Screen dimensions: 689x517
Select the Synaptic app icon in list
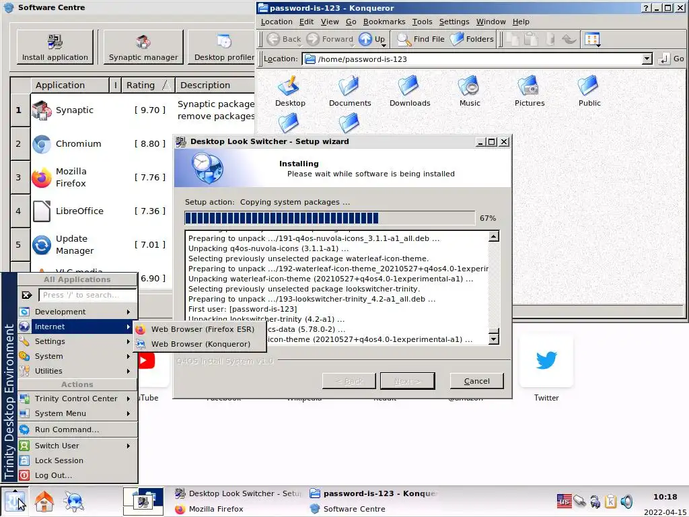42,110
